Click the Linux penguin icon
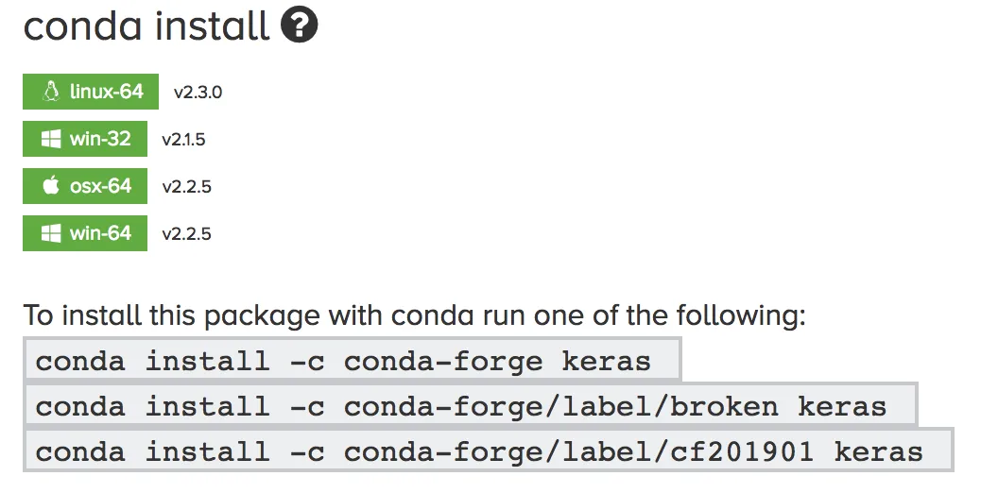 [50, 93]
